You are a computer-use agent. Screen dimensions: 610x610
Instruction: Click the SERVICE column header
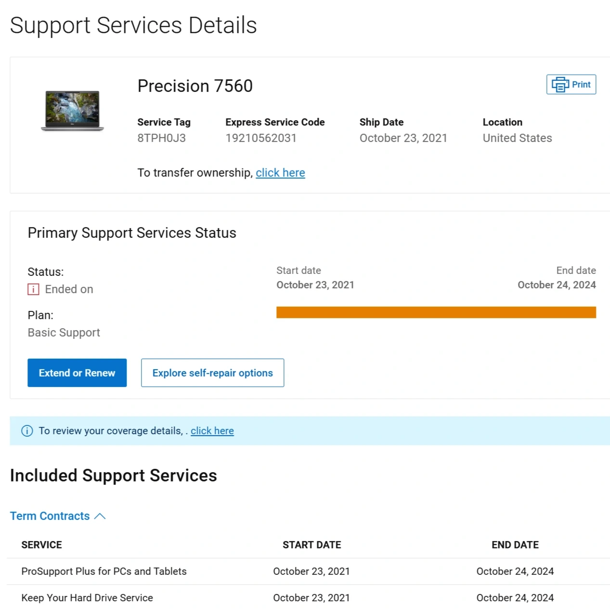coord(42,545)
